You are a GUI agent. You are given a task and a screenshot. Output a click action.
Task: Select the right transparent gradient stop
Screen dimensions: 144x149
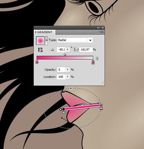(93, 62)
